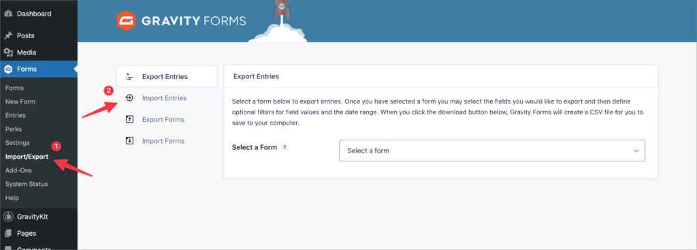This screenshot has width=697, height=250.
Task: Select the Forms main menu item
Action: pos(39,69)
